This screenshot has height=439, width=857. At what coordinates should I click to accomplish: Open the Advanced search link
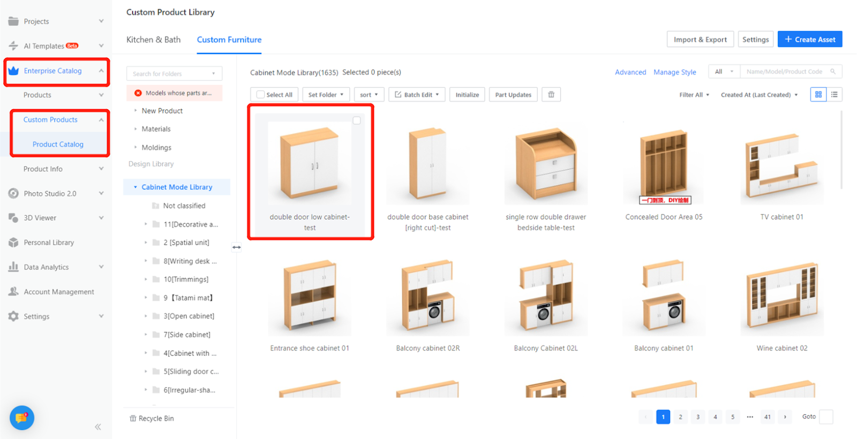[630, 72]
